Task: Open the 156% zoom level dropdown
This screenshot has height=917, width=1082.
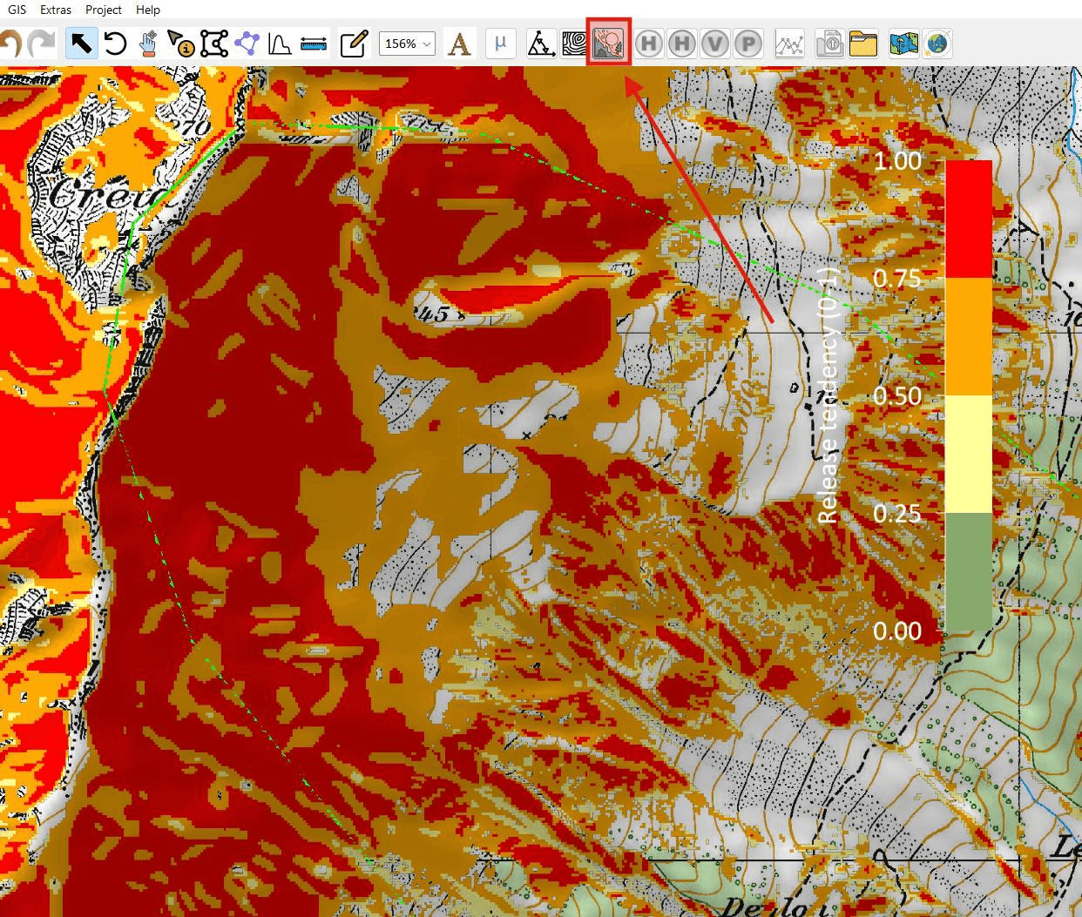Action: click(407, 44)
